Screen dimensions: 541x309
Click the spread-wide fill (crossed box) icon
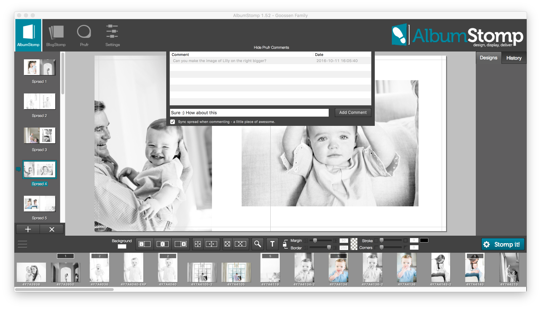pos(240,244)
